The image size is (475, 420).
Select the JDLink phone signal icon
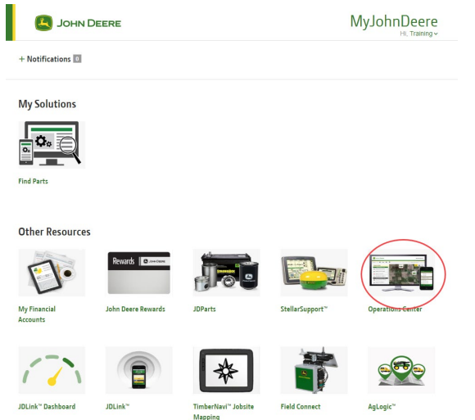tap(139, 370)
